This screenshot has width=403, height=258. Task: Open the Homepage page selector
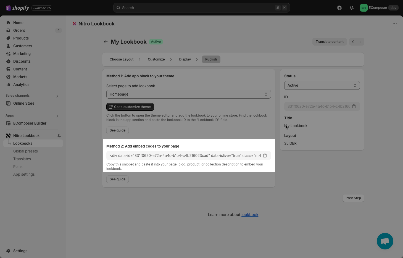point(188,94)
